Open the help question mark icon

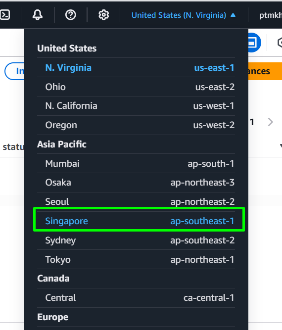pyautogui.click(x=70, y=15)
